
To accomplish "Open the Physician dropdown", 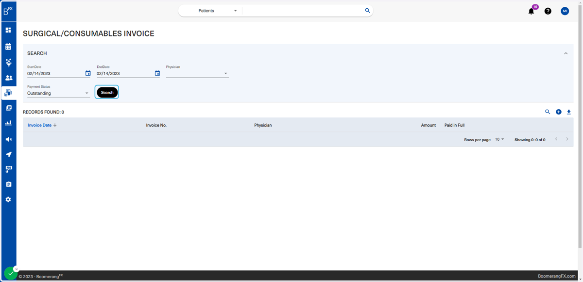I will [x=197, y=73].
